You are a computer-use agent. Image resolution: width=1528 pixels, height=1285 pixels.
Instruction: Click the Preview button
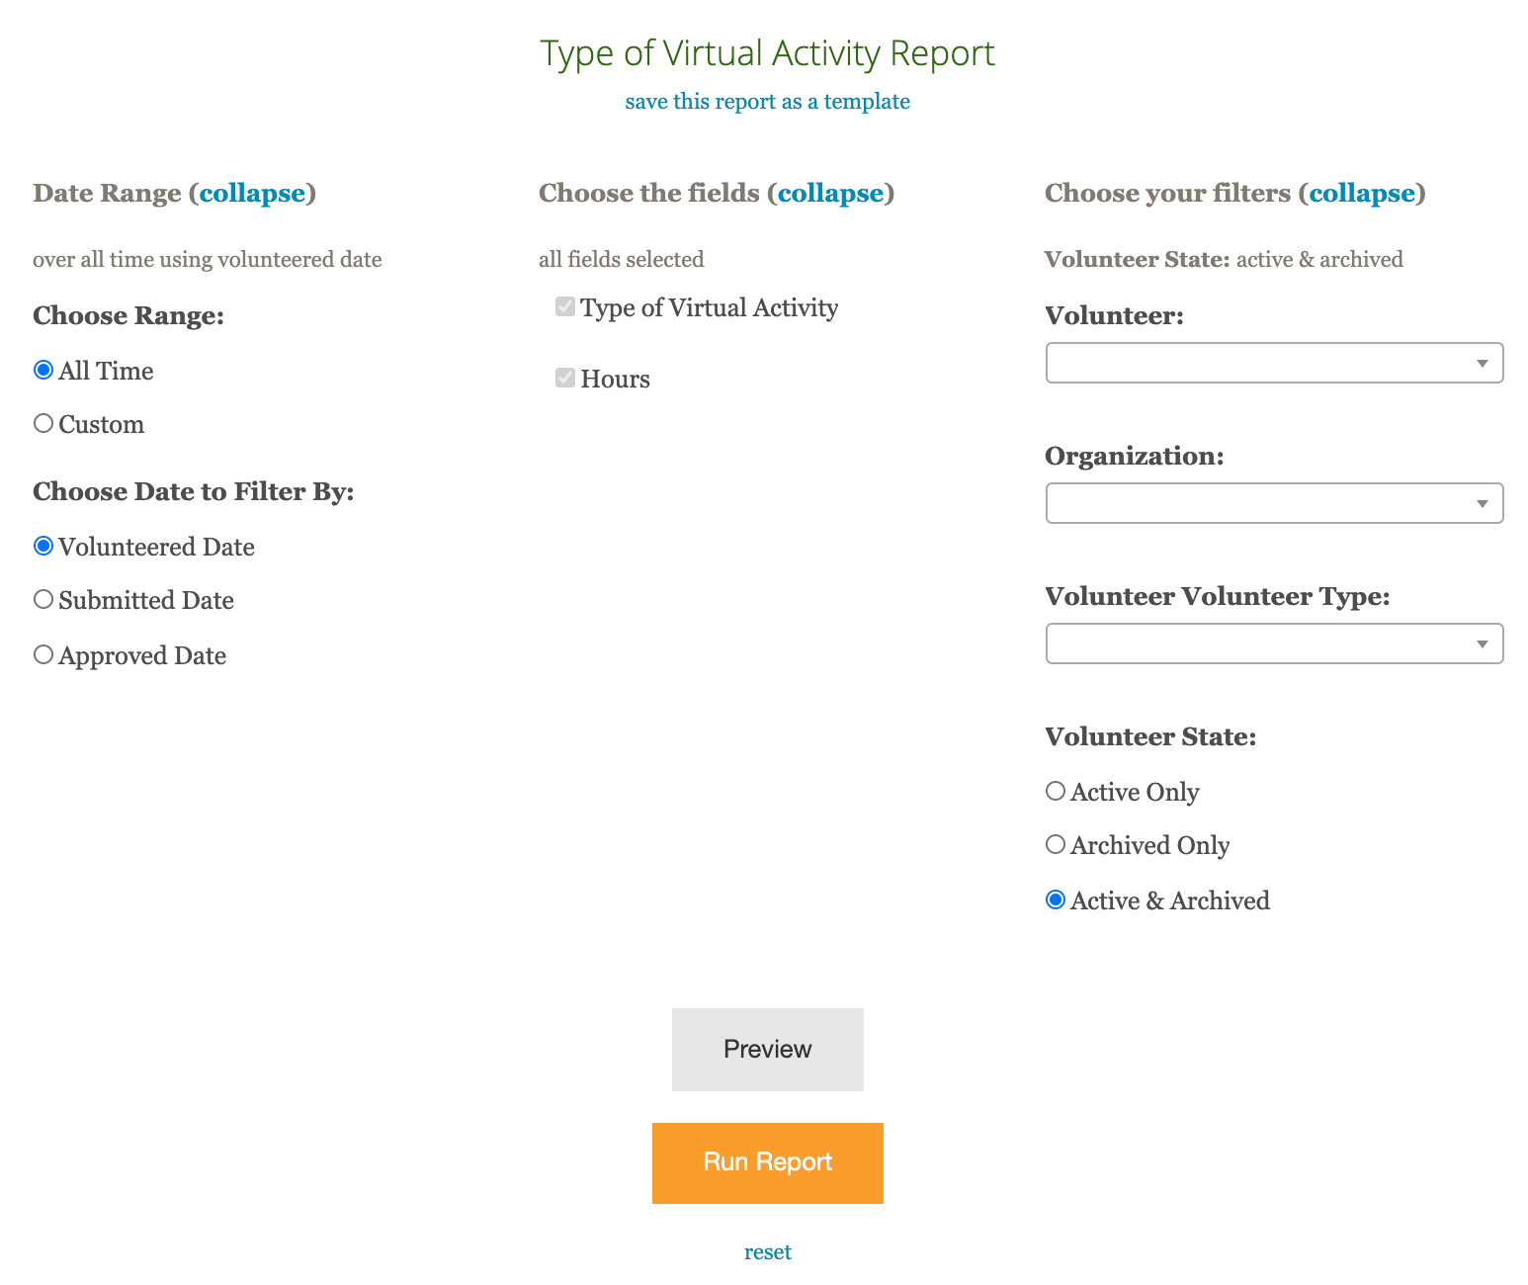tap(768, 1050)
